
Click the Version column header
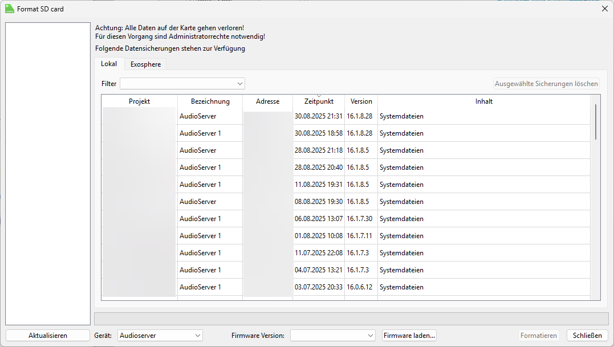point(361,101)
